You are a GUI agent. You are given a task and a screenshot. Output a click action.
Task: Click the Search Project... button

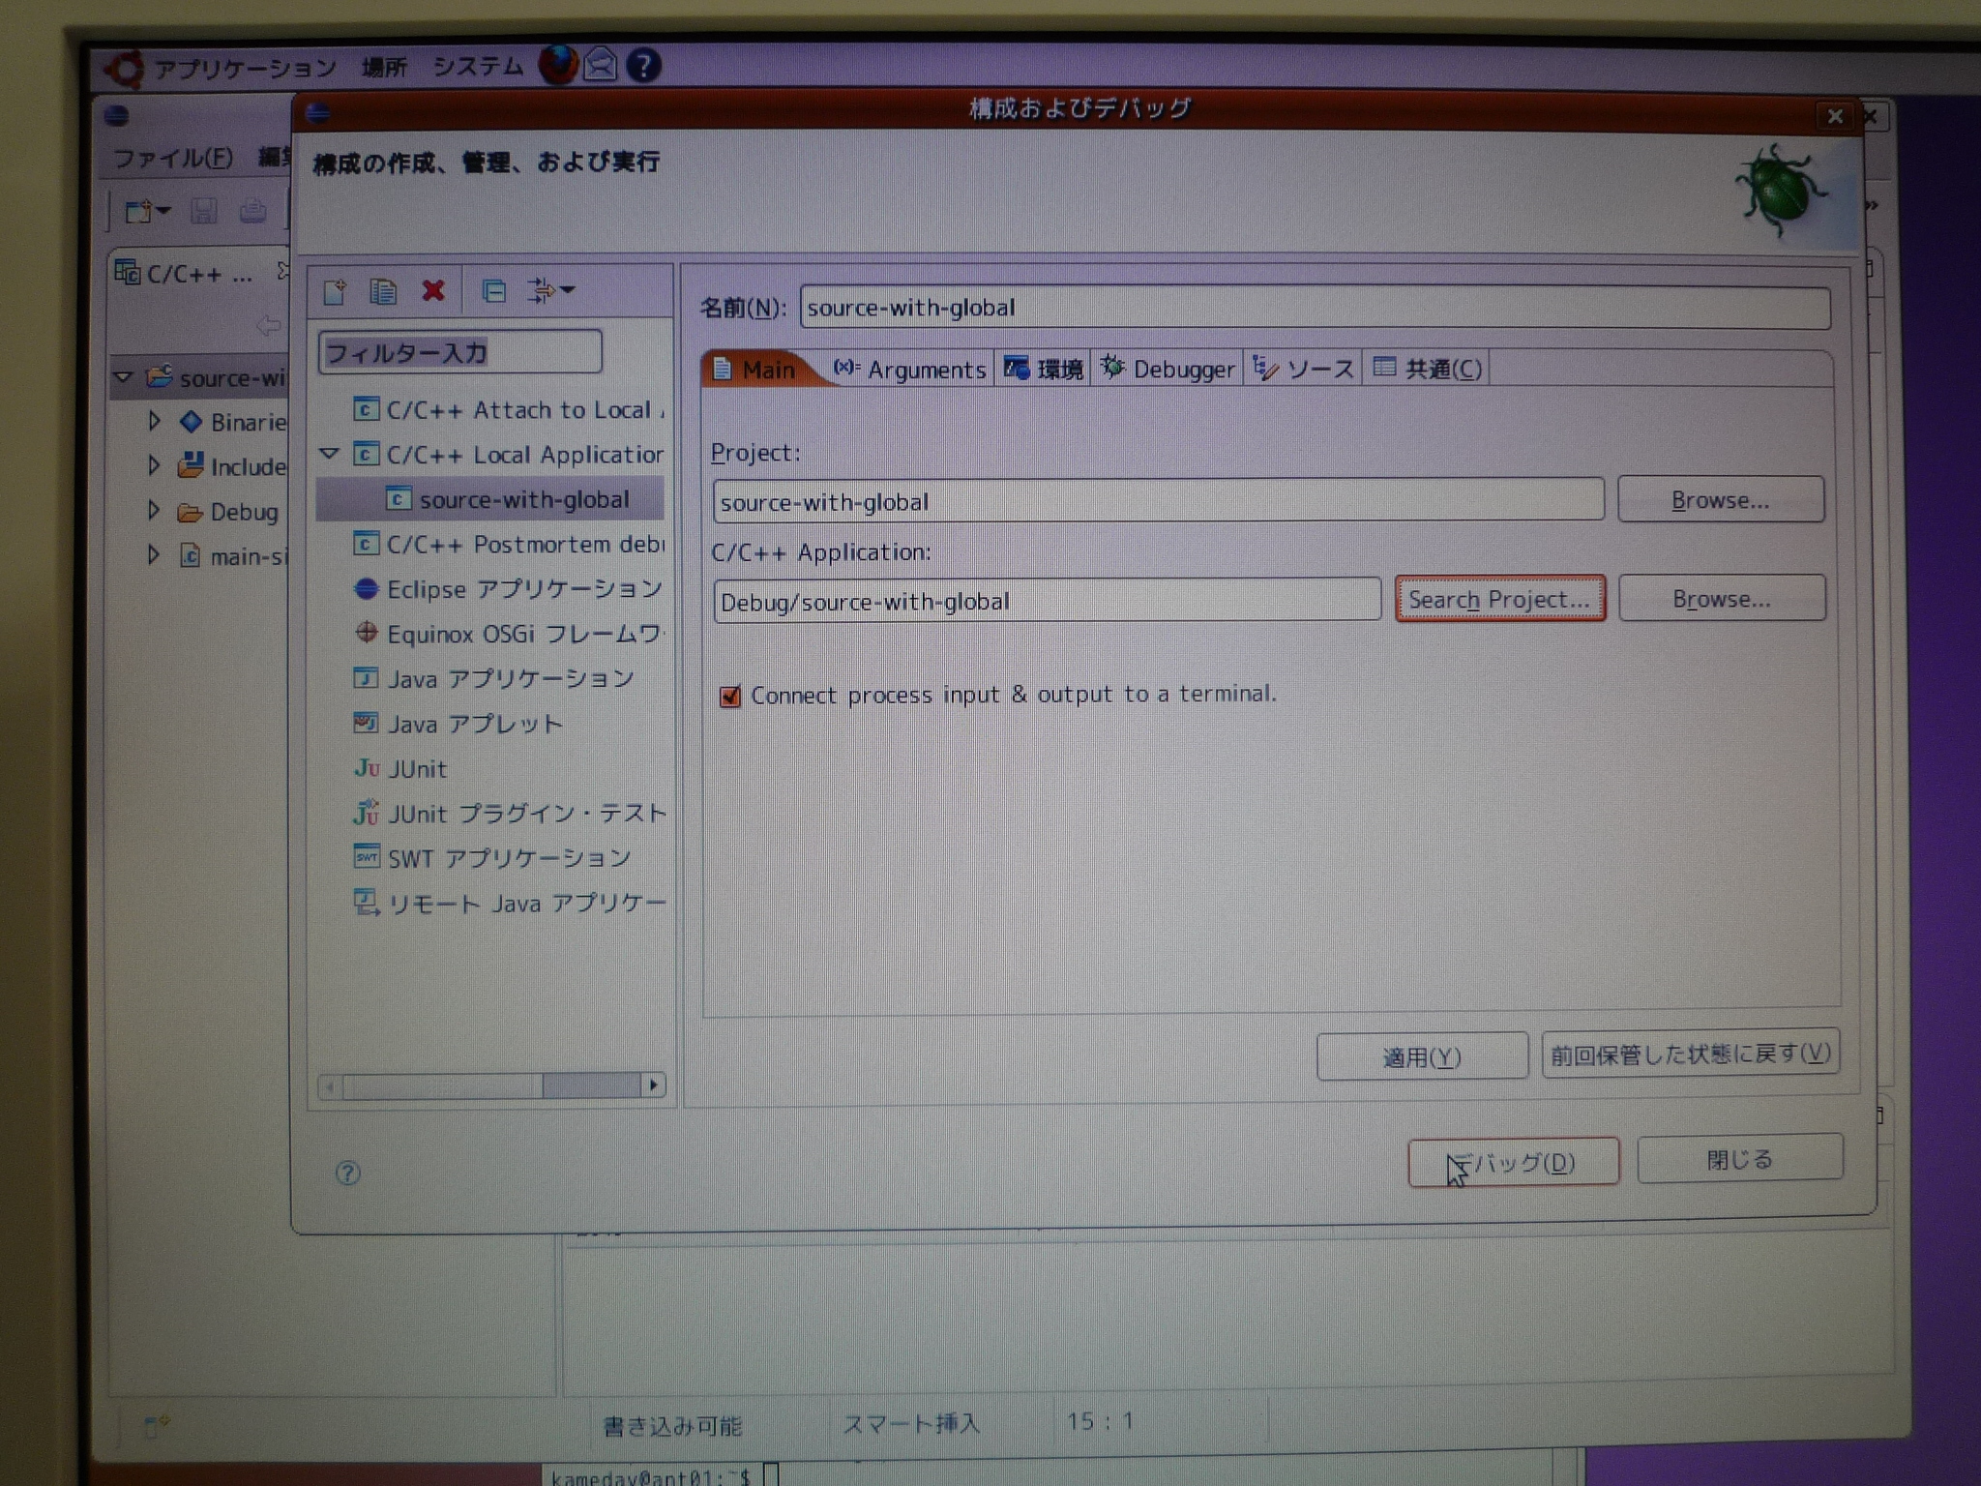[x=1499, y=599]
